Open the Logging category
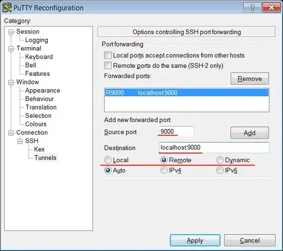283x251 pixels. 37,40
